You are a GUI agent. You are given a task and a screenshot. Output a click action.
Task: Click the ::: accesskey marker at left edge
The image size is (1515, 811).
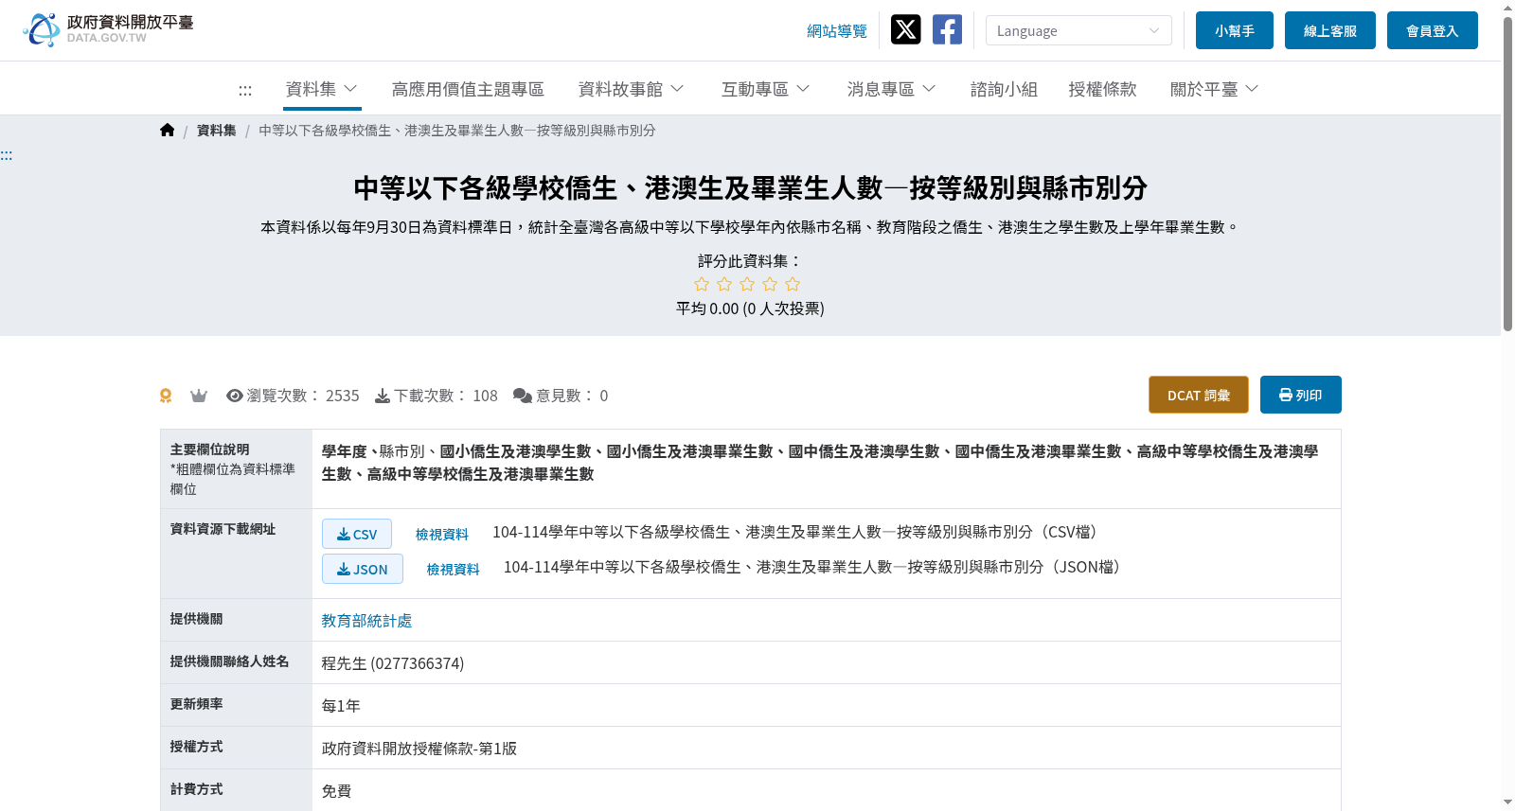coord(7,155)
